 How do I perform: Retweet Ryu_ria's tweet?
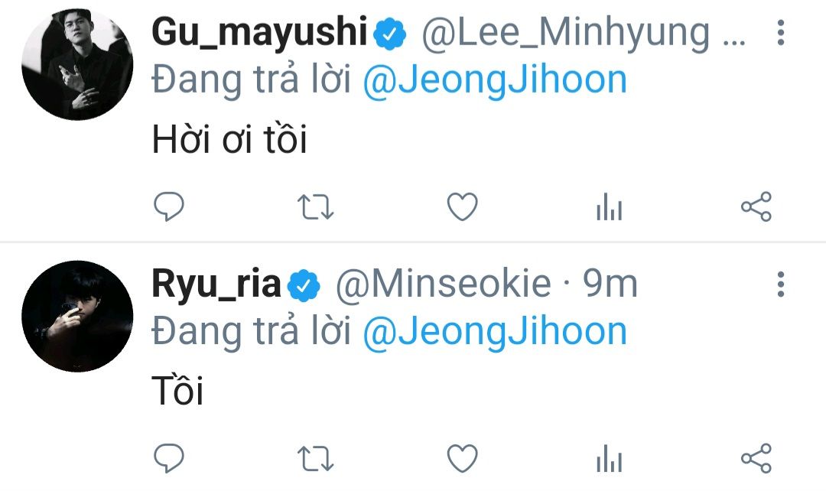(x=315, y=458)
